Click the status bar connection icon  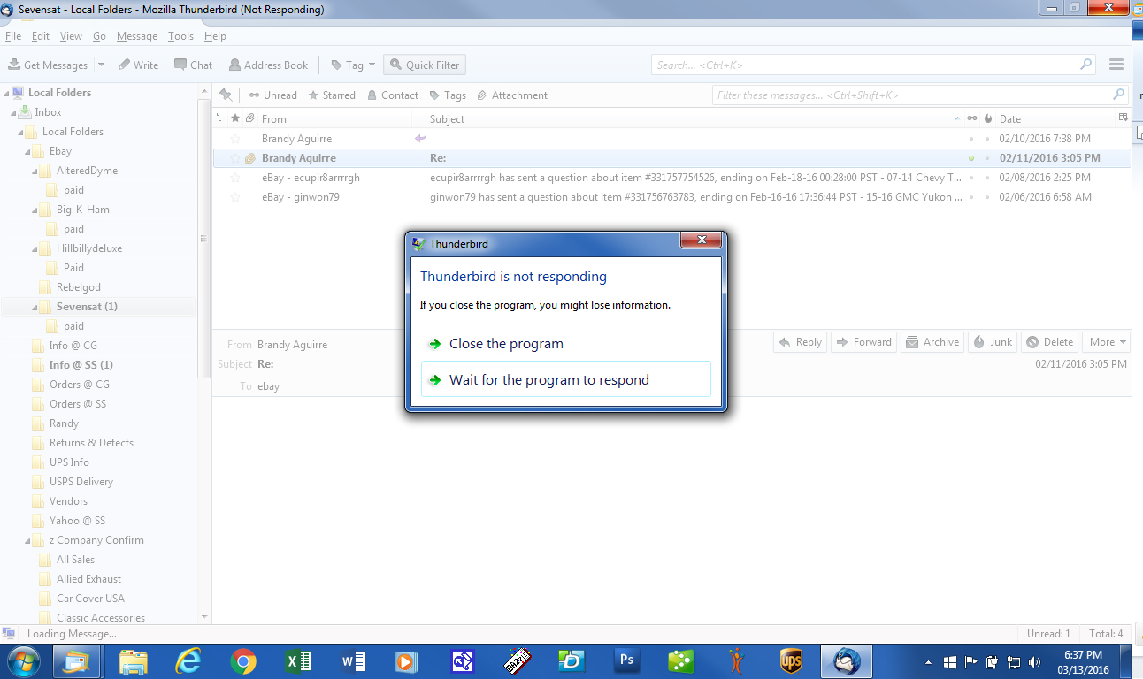pyautogui.click(x=9, y=633)
